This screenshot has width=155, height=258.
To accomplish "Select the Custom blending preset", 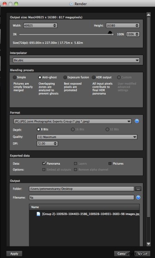I will [x=119, y=77].
